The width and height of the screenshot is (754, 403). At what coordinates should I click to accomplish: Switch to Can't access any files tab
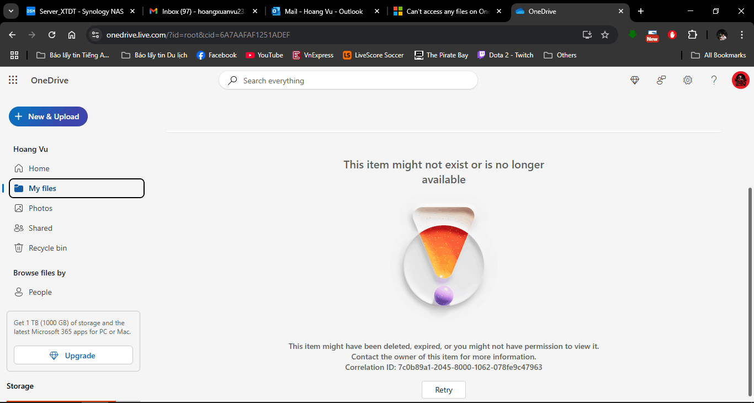tap(448, 11)
